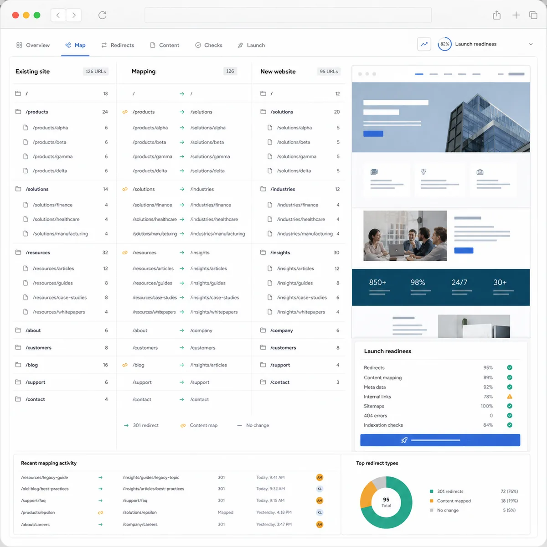Switch to the Map tab

[75, 45]
